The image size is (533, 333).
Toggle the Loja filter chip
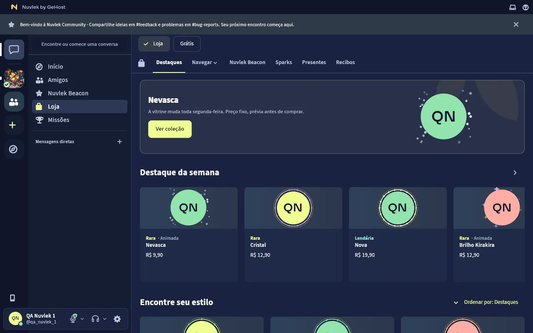click(x=154, y=44)
